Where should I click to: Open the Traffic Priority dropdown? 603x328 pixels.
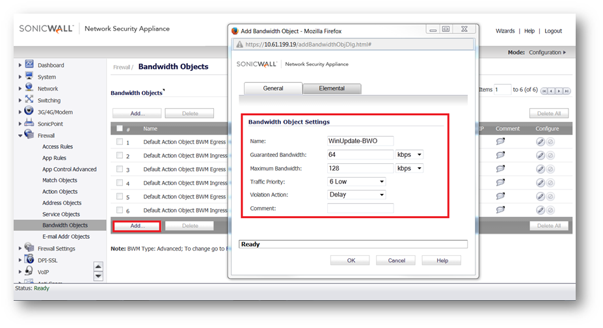(356, 182)
